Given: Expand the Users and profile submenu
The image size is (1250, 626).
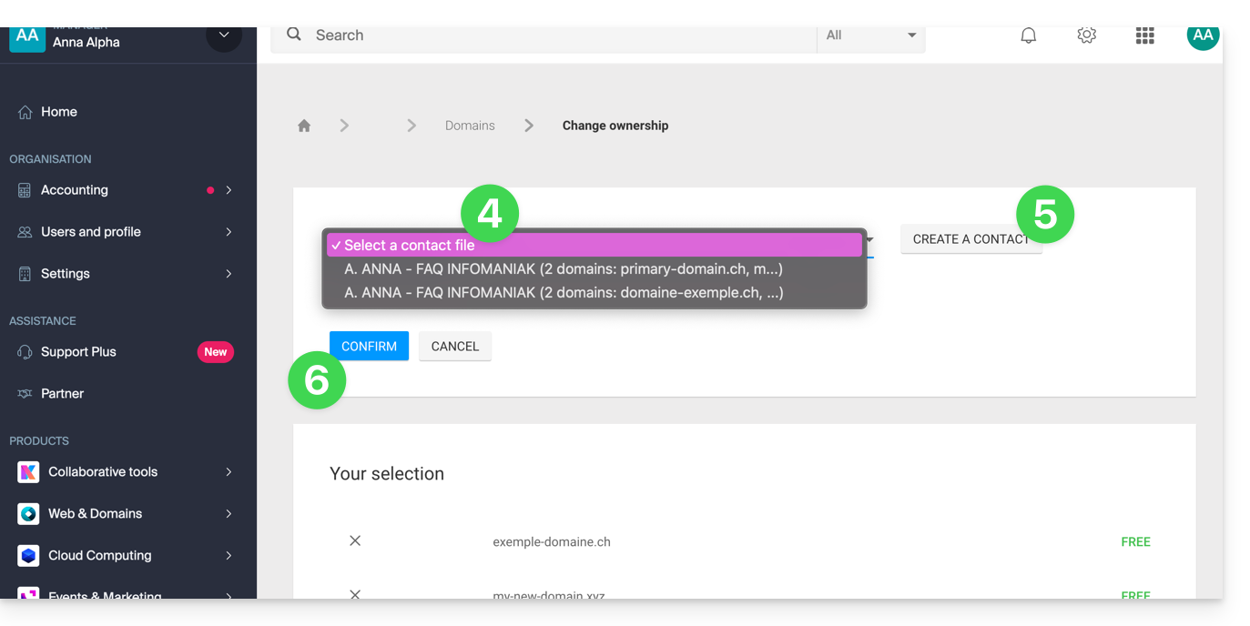Looking at the screenshot, I should click(229, 232).
